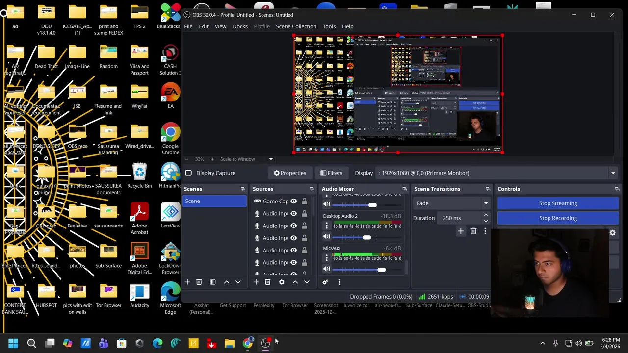Viewport: 628px width, 353px height.
Task: Open the Display monitor selection dropdown
Action: pos(613,173)
